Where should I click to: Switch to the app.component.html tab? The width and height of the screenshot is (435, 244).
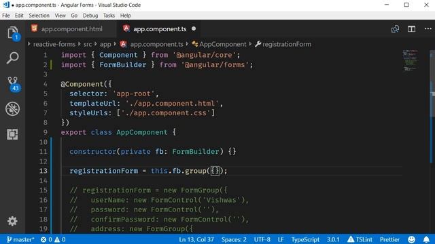[x=71, y=28]
